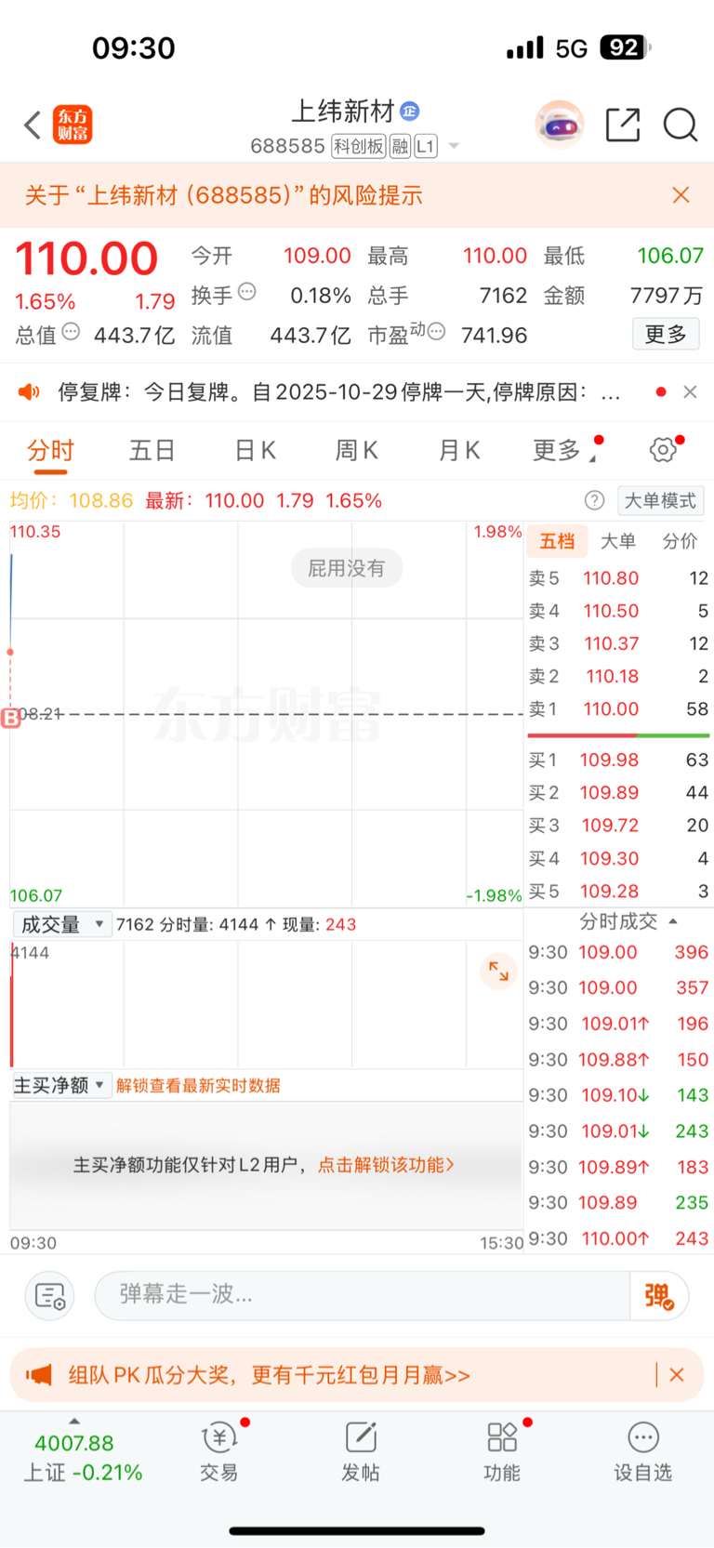Tap the back arrow icon
Image resolution: width=714 pixels, height=1548 pixels.
[33, 125]
